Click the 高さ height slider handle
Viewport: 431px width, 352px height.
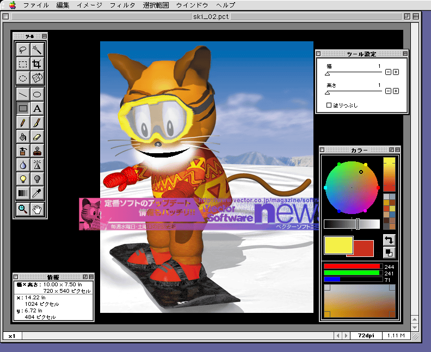(328, 93)
